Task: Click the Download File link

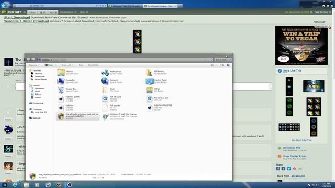Action: (x=292, y=148)
